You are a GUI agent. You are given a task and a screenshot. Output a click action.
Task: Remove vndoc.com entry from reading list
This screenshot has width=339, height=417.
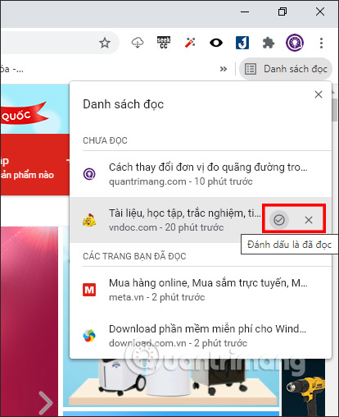(x=309, y=220)
